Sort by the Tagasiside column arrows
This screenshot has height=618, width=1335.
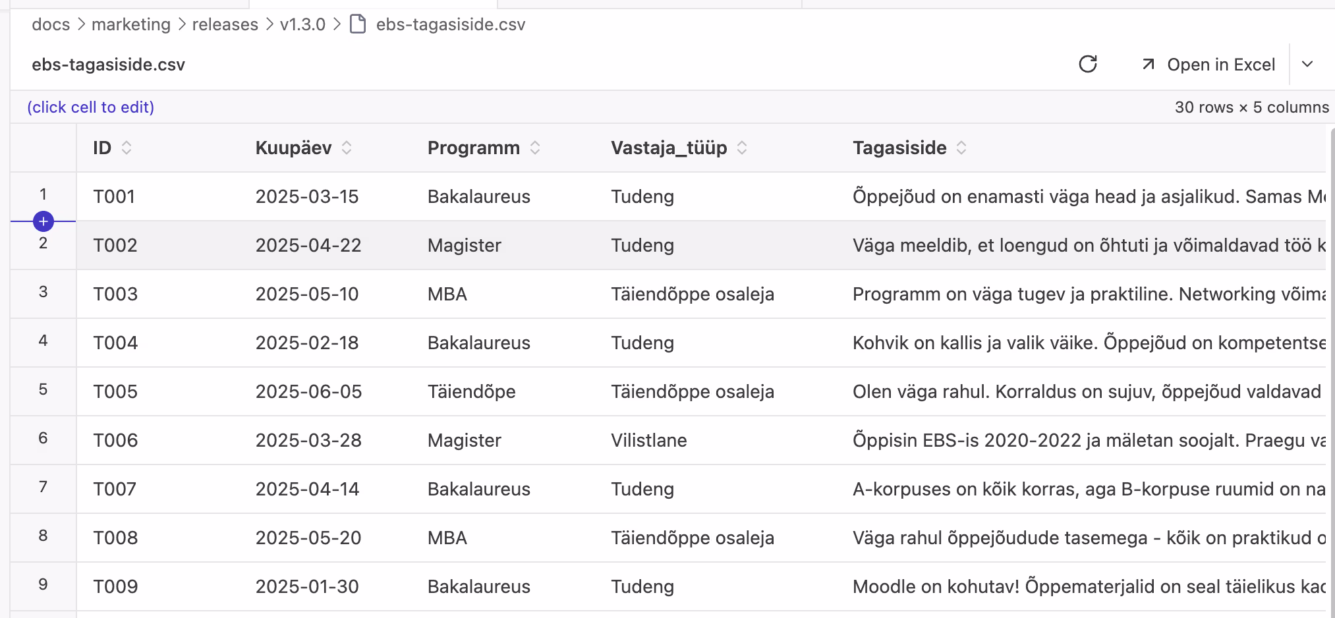coord(961,148)
